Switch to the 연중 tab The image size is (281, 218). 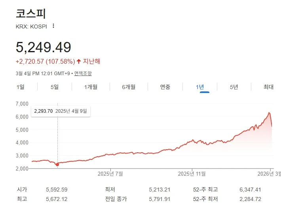point(165,87)
